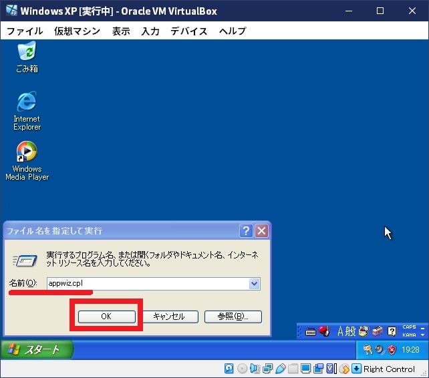Toggle KANA lock on language bar

pos(409,335)
